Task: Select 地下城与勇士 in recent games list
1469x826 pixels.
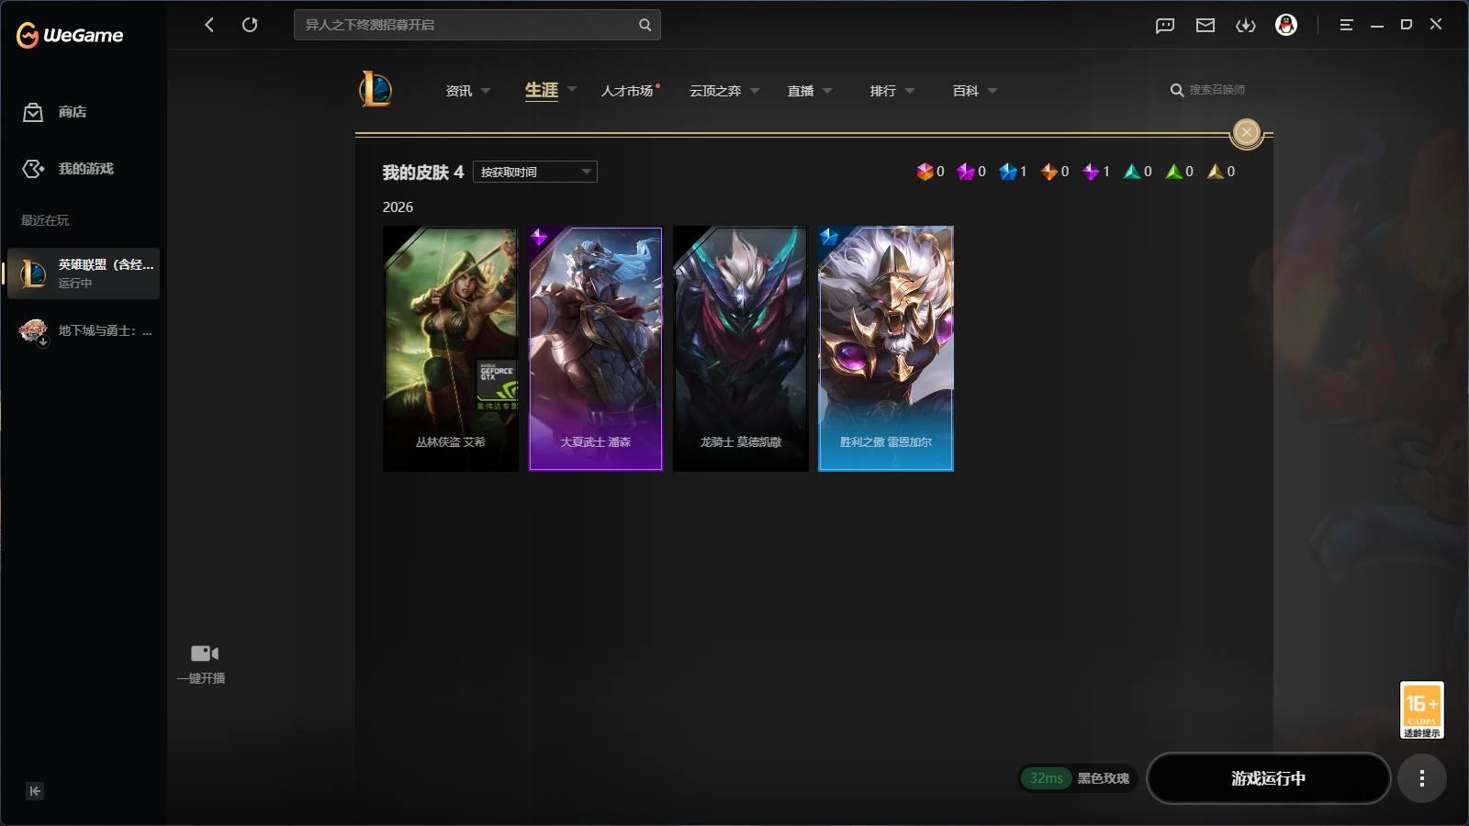Action: pyautogui.click(x=84, y=331)
